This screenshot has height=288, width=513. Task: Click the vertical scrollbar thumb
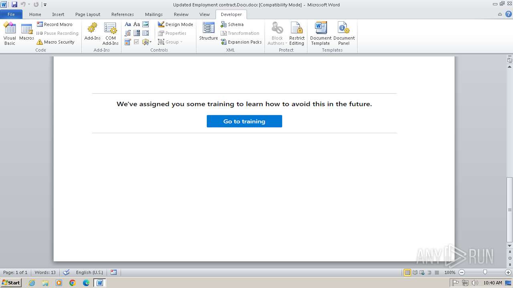[510, 209]
